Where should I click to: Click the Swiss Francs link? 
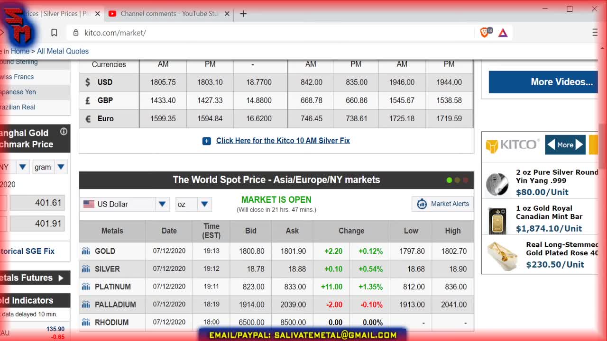(x=17, y=77)
